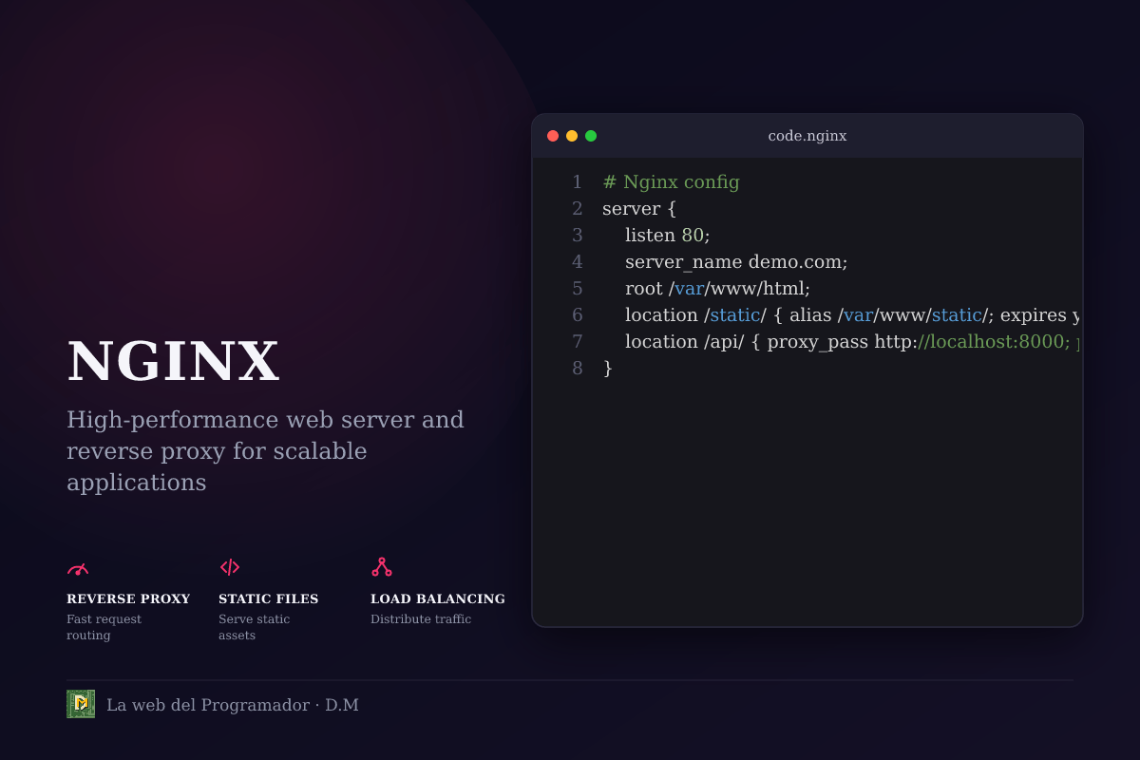This screenshot has width=1140, height=760.
Task: Click line number 6 in the gutter
Action: point(577,315)
